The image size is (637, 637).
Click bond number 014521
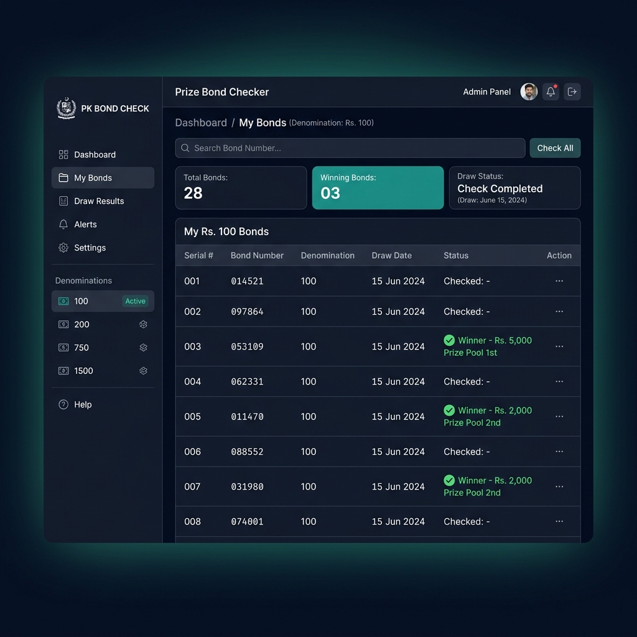247,281
